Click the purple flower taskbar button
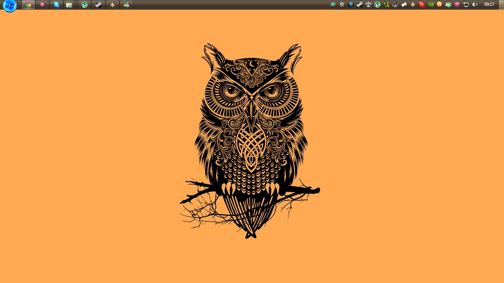The image size is (504, 283). (x=42, y=5)
